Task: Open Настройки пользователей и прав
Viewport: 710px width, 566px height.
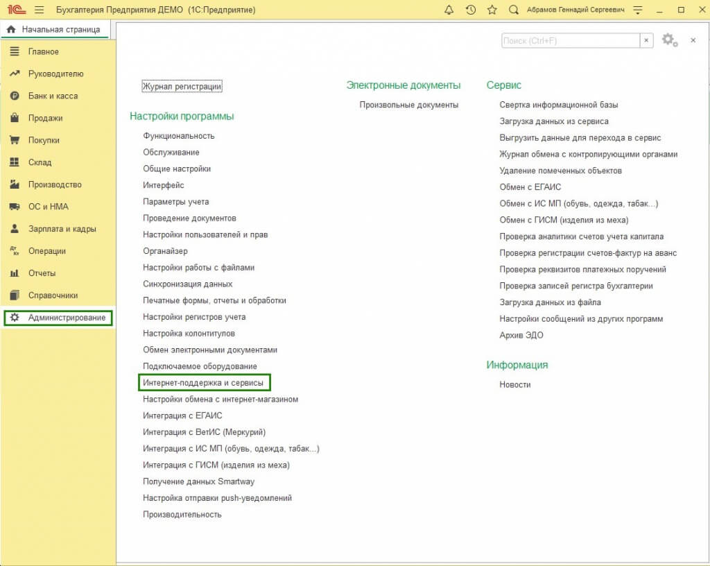Action: click(x=205, y=234)
